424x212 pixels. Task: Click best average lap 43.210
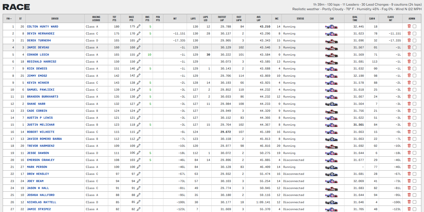[265, 26]
